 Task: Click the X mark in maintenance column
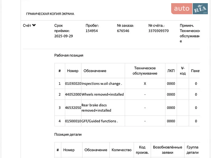point(145,83)
